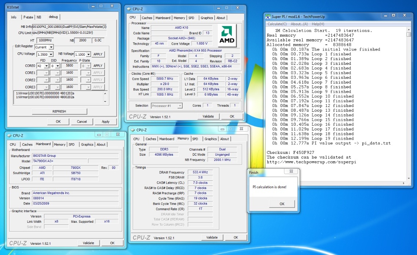Click APPLY next to NB Voltage
417x255 pixels.
pos(98,54)
